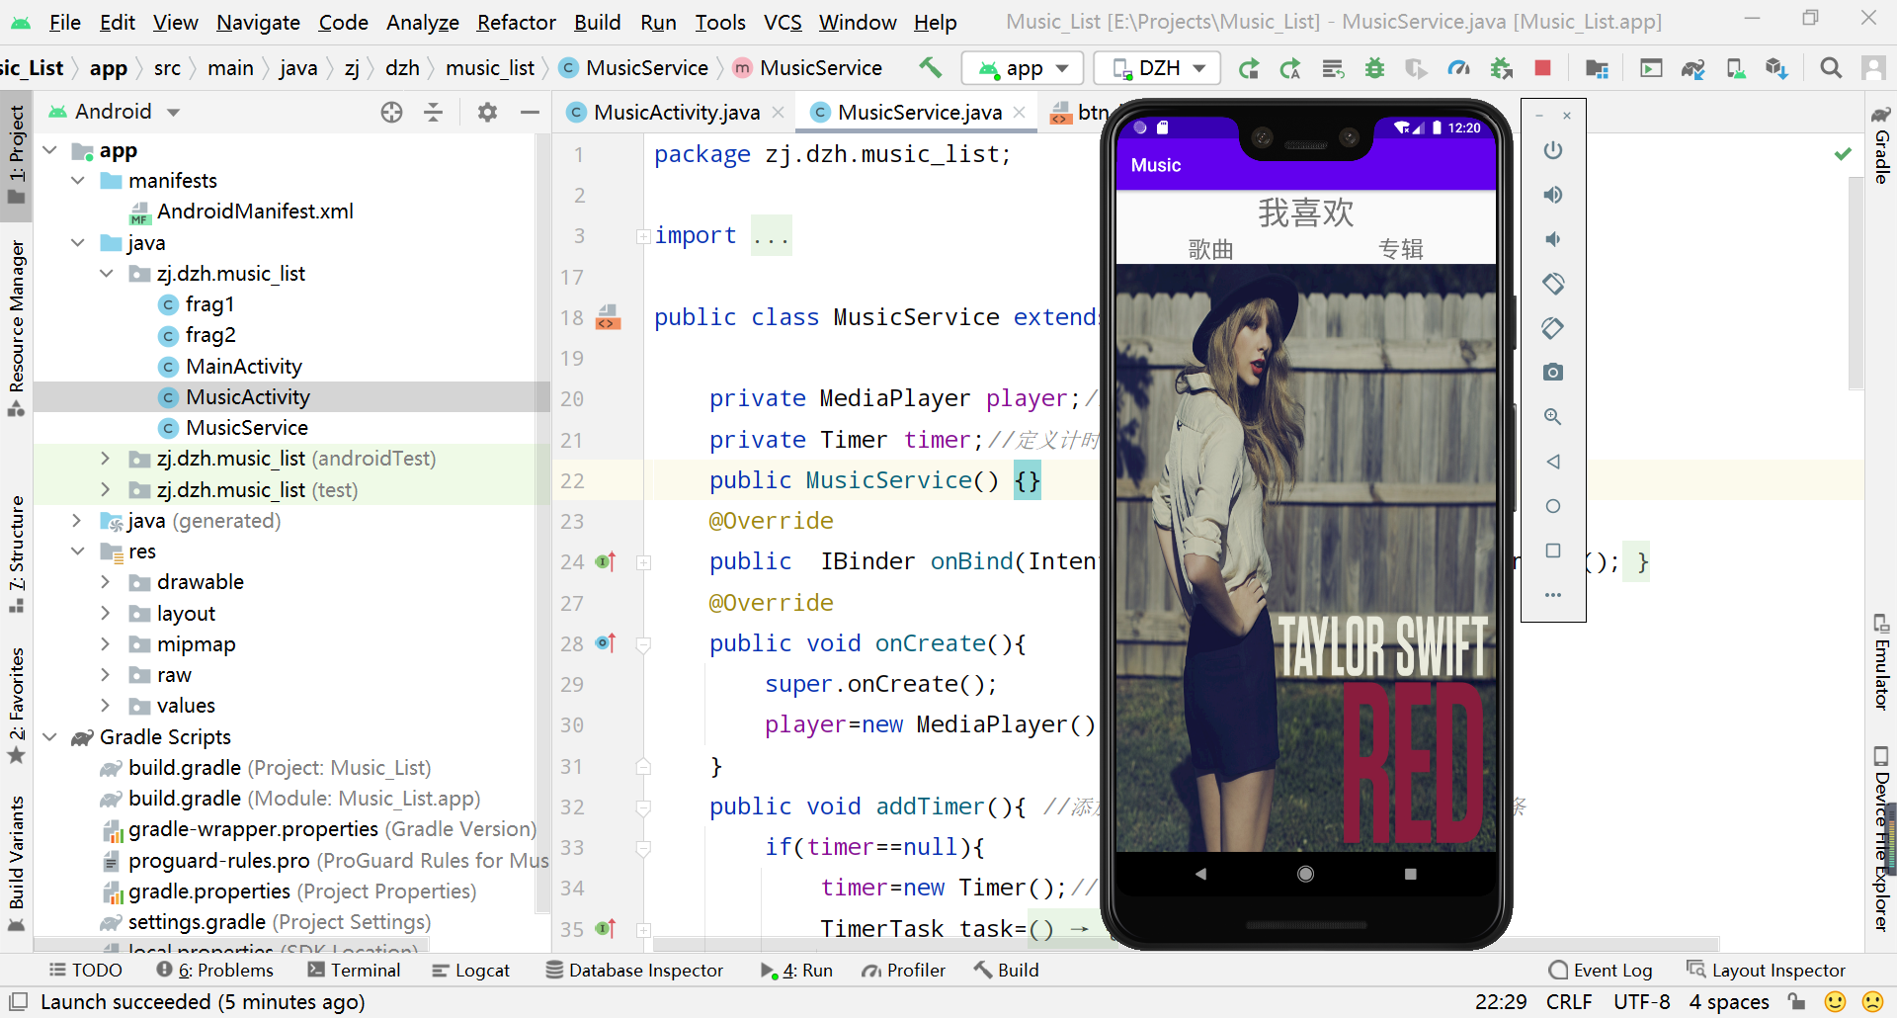This screenshot has width=1897, height=1018.
Task: Switch to the MusicActivity.java editor tab
Action: [676, 113]
